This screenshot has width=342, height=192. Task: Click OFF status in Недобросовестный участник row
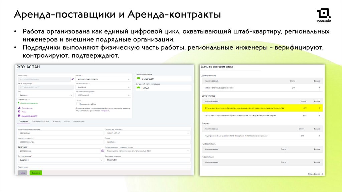tap(303, 136)
